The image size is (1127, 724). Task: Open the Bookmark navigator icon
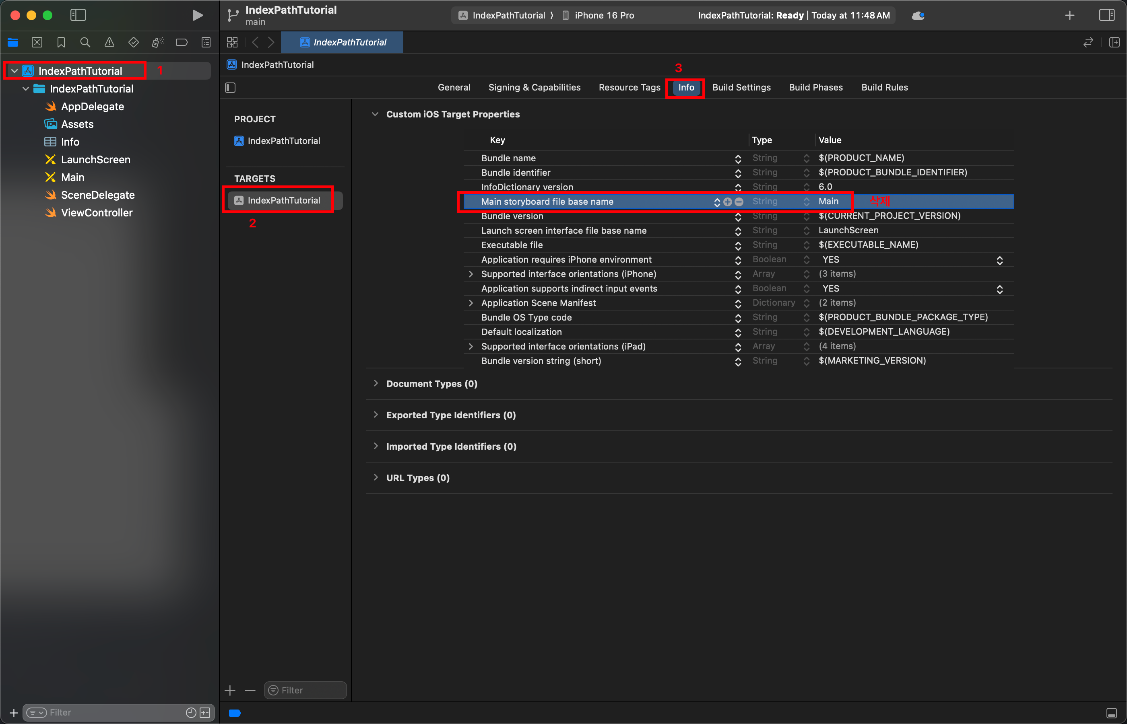61,42
